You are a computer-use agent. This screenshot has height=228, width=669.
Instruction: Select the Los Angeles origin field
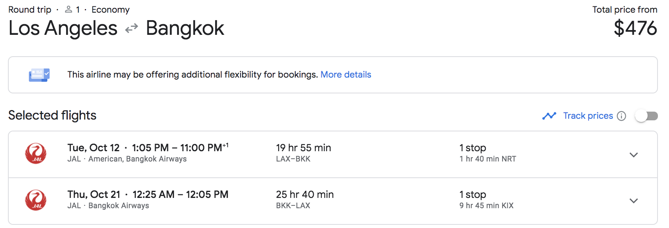62,28
